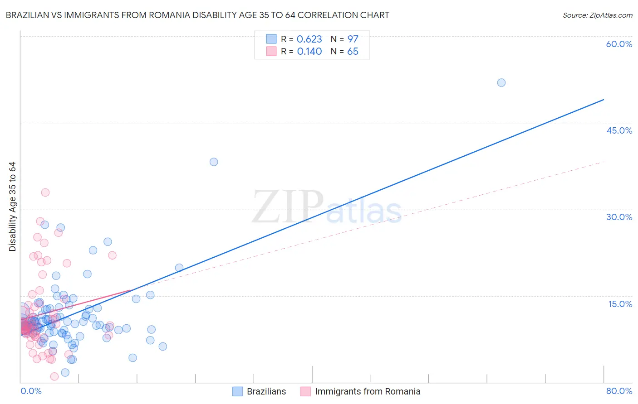Screen dimensions: 638x404
Task: Click the 45.0% y-axis label
Action: point(619,130)
